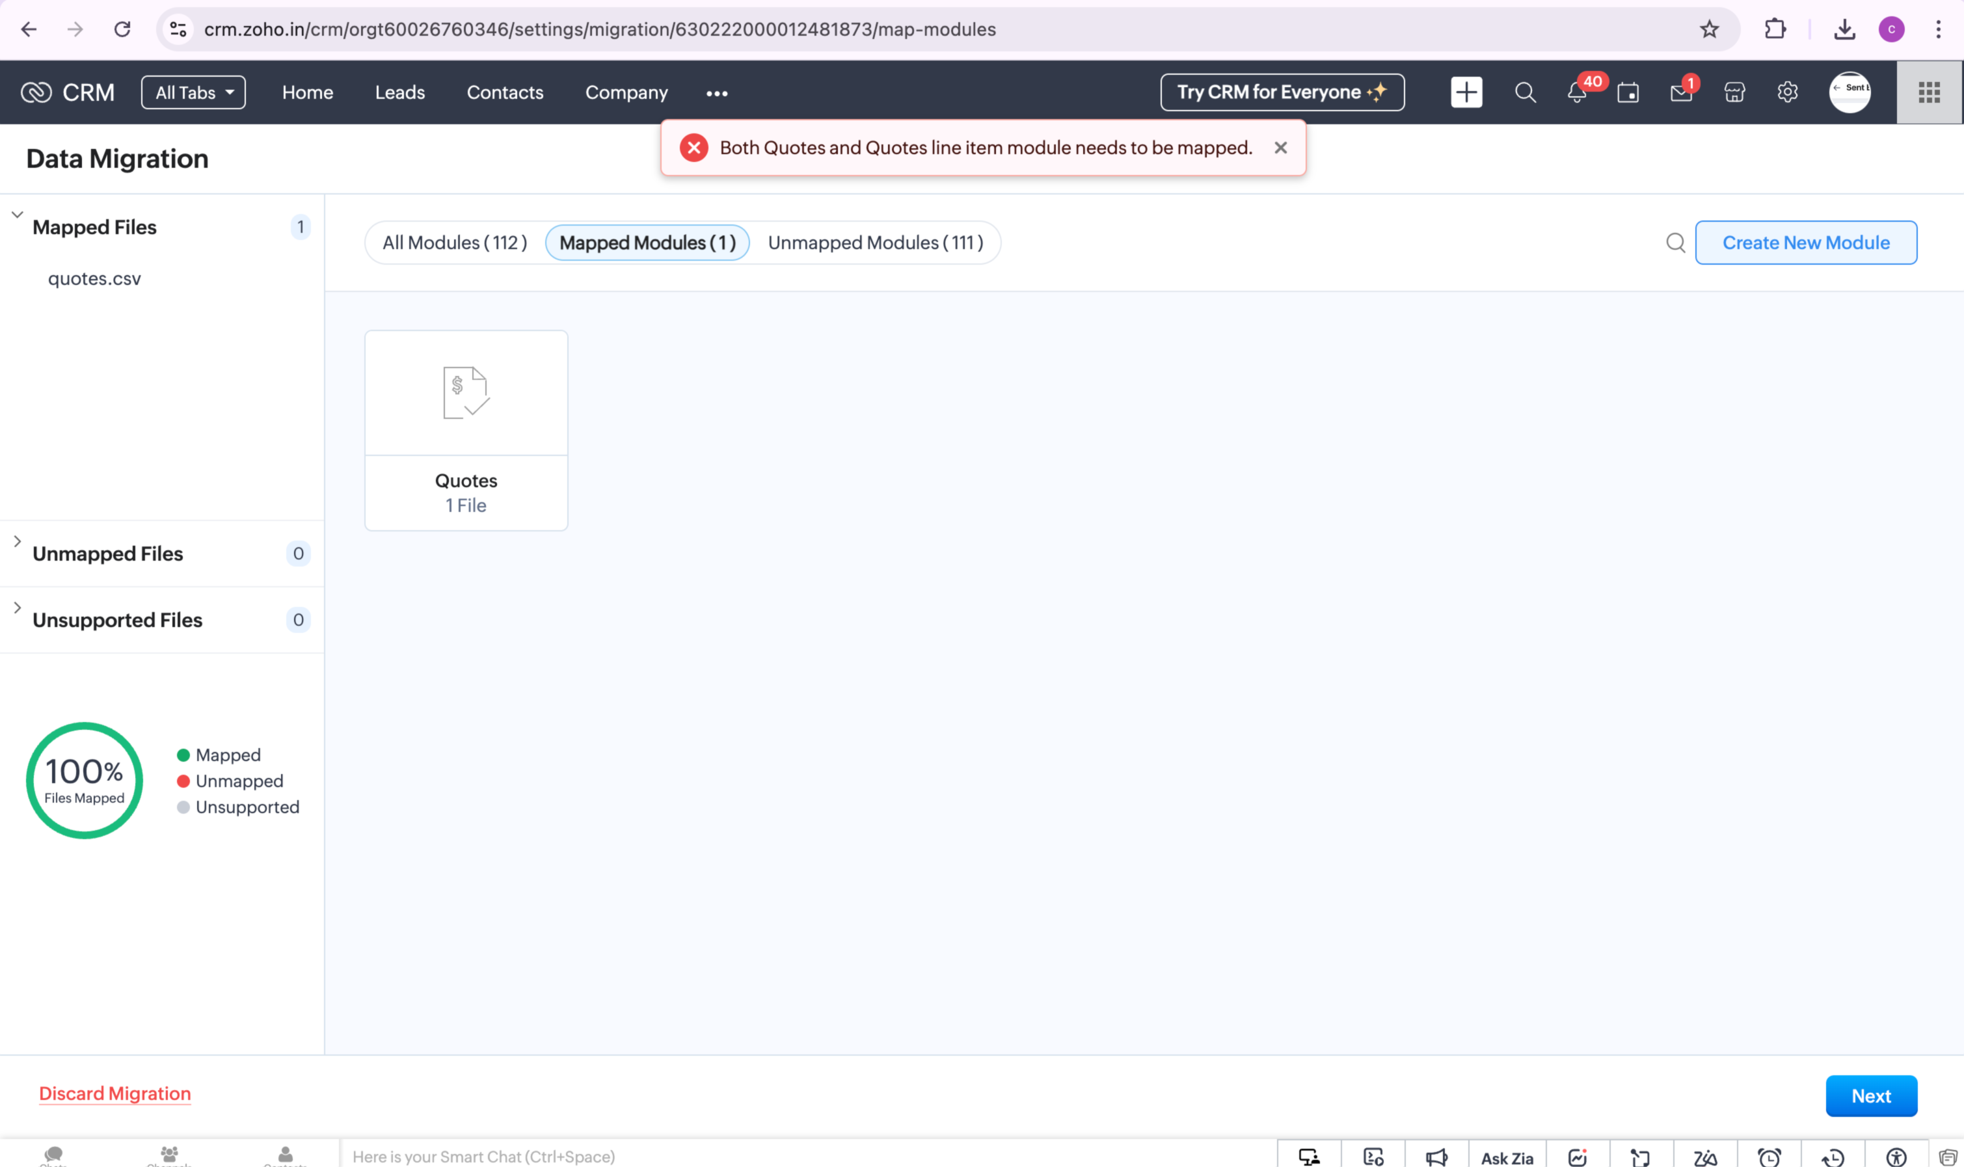This screenshot has height=1167, width=1964.
Task: Open the Quotes module card
Action: coord(466,430)
